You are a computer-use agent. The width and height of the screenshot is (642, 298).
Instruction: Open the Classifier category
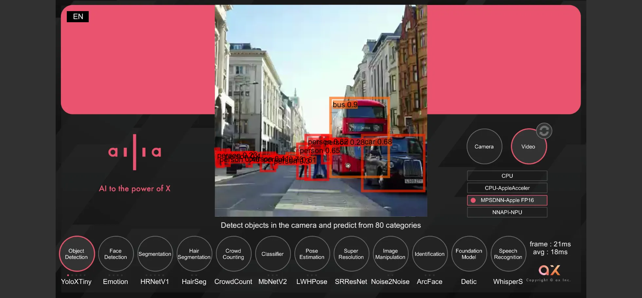point(273,254)
